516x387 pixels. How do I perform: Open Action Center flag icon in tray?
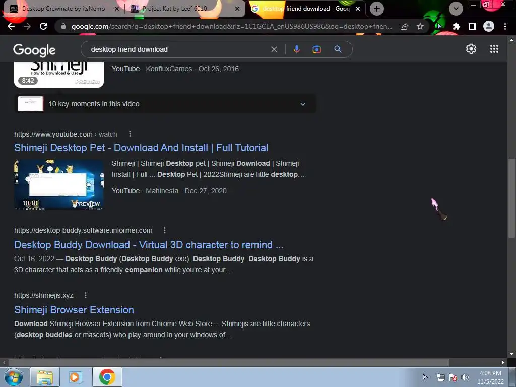coord(453,377)
